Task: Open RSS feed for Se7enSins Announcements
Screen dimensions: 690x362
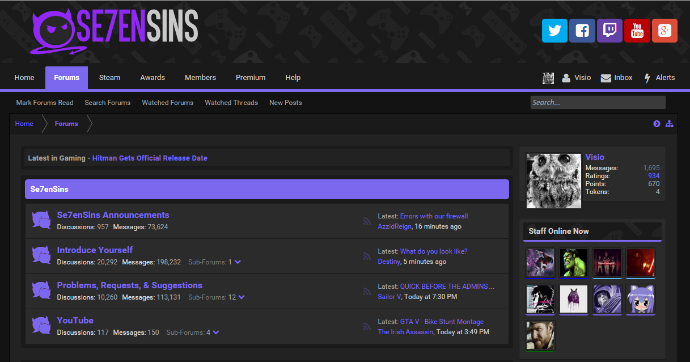Action: tap(367, 221)
